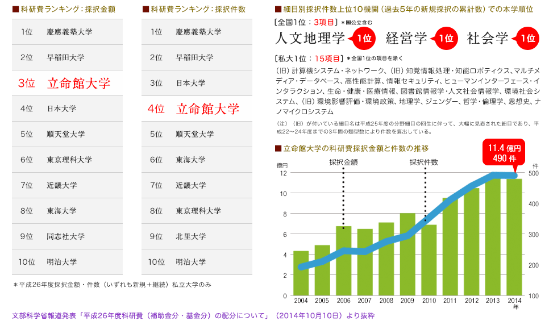Click red 4位 立命館大学 in 採択件数 ranking
The image size is (549, 325).
(x=197, y=109)
